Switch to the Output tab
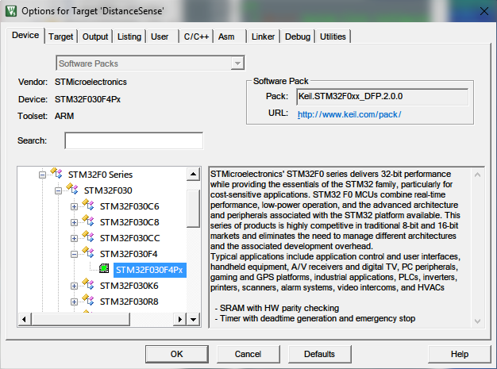 95,37
